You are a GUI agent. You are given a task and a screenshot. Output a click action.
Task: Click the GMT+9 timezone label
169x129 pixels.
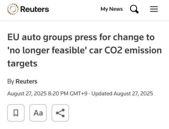[x=77, y=94]
